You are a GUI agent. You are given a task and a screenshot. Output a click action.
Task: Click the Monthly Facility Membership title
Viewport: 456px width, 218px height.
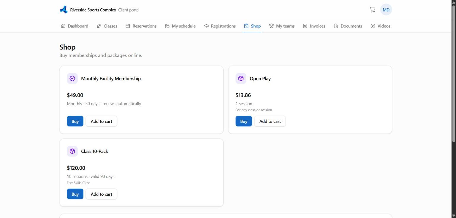[111, 79]
